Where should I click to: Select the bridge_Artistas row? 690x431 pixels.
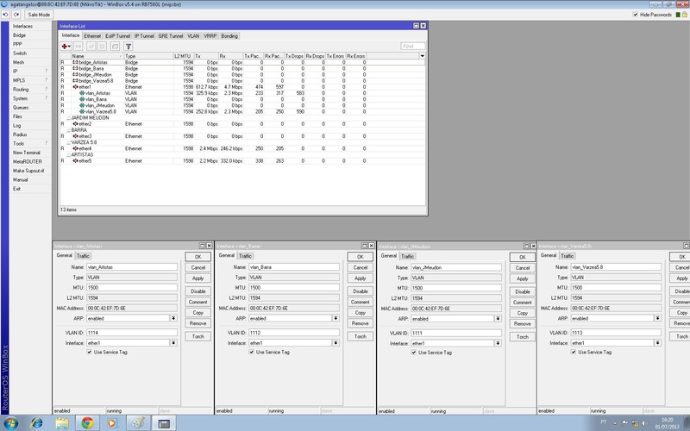(x=242, y=62)
